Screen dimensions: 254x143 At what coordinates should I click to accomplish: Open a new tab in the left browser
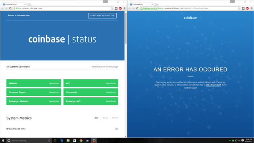[29, 4]
